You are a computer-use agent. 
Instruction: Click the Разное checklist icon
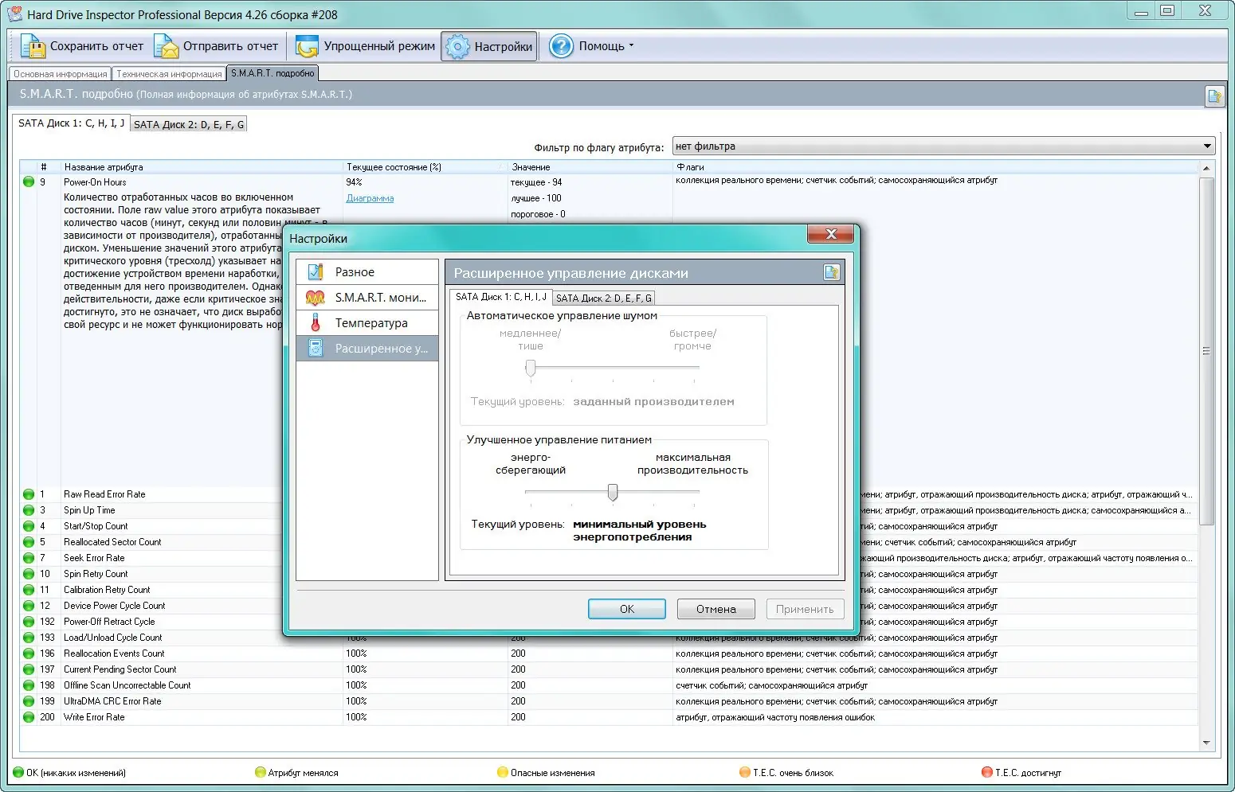pyautogui.click(x=316, y=272)
